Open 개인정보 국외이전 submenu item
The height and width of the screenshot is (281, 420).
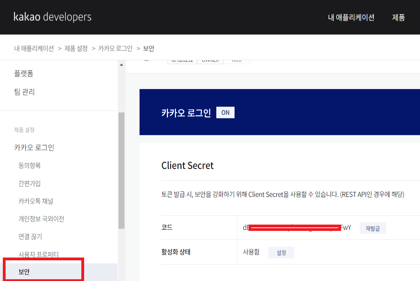[41, 219]
